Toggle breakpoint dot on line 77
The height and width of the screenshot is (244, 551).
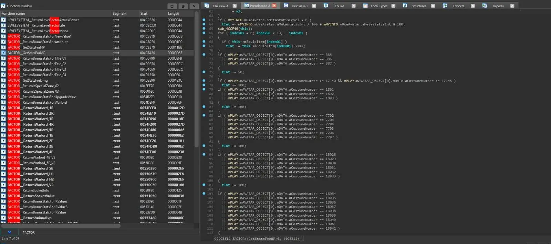(x=204, y=81)
